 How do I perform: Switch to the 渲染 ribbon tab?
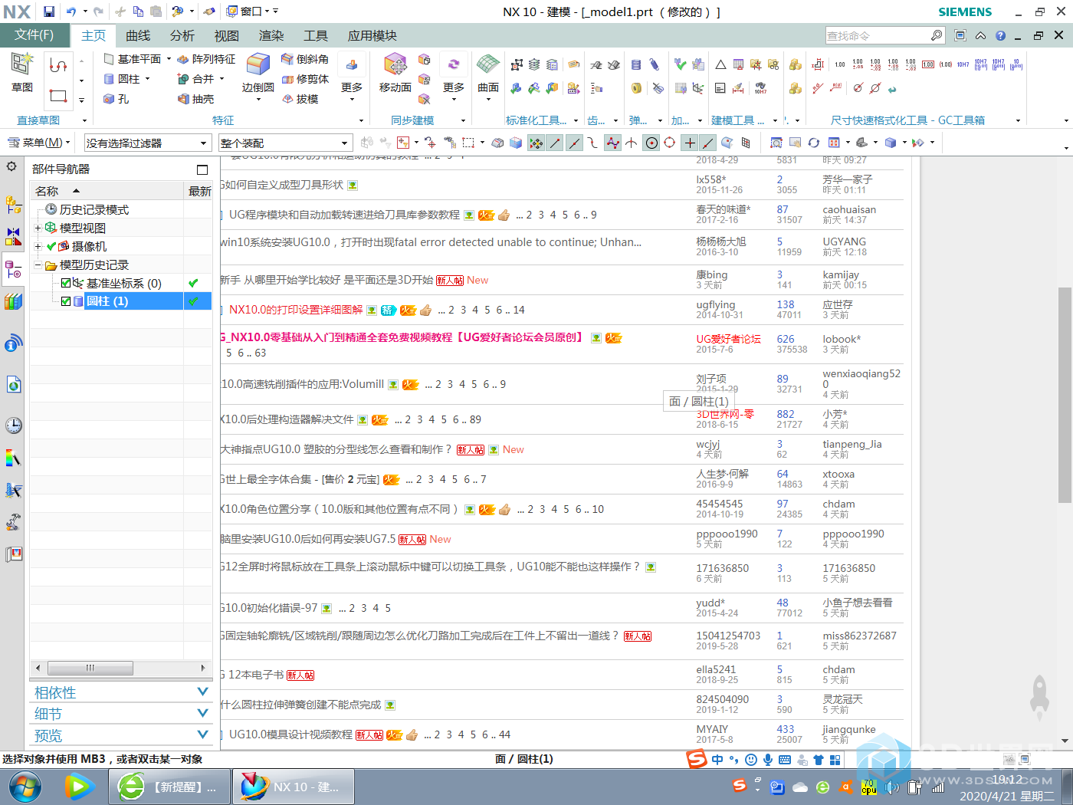(x=271, y=36)
